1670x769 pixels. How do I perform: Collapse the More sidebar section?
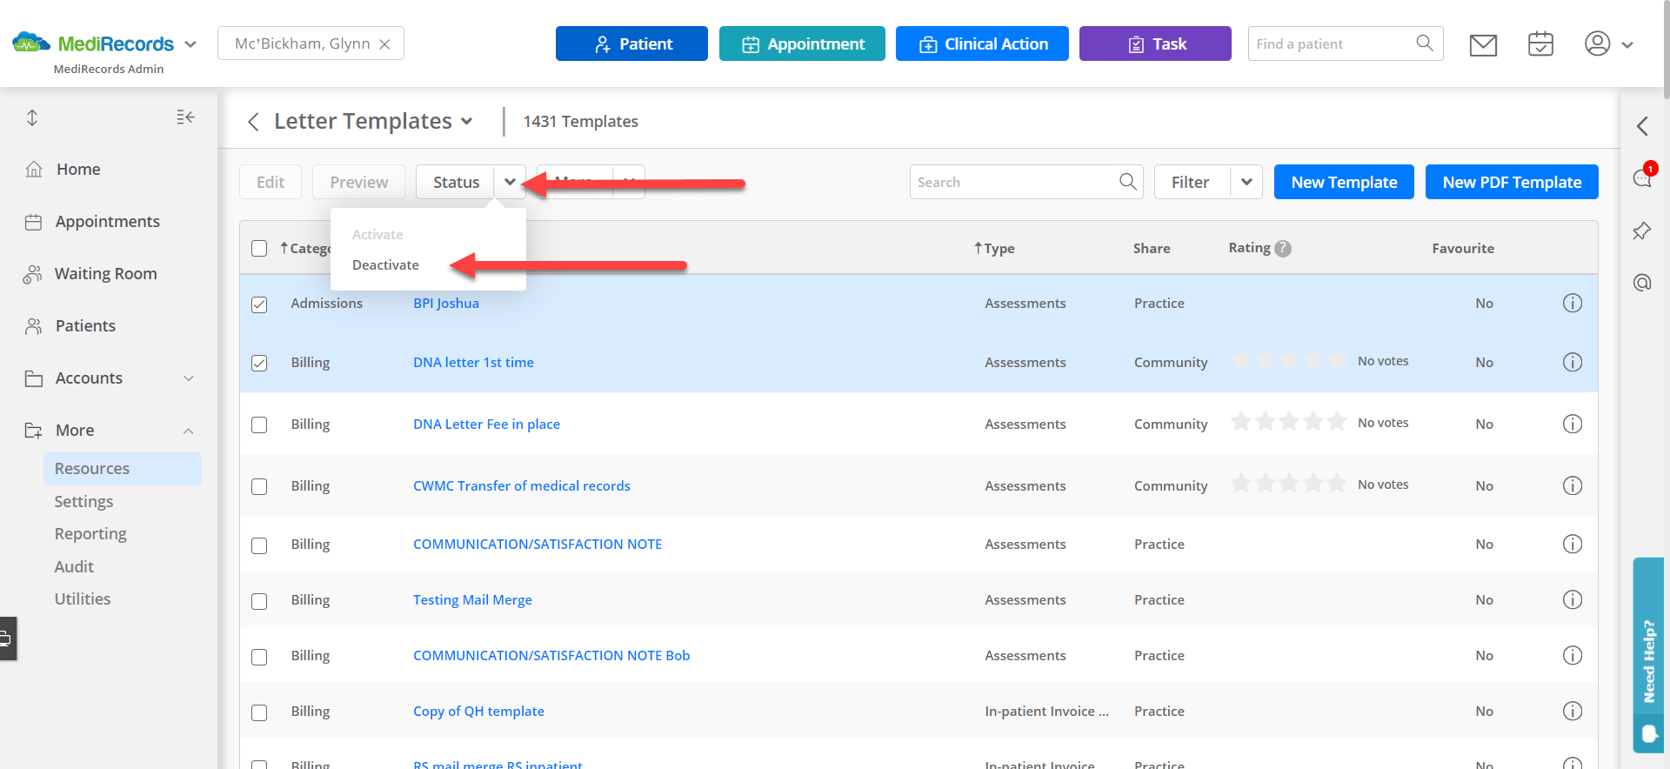click(189, 431)
